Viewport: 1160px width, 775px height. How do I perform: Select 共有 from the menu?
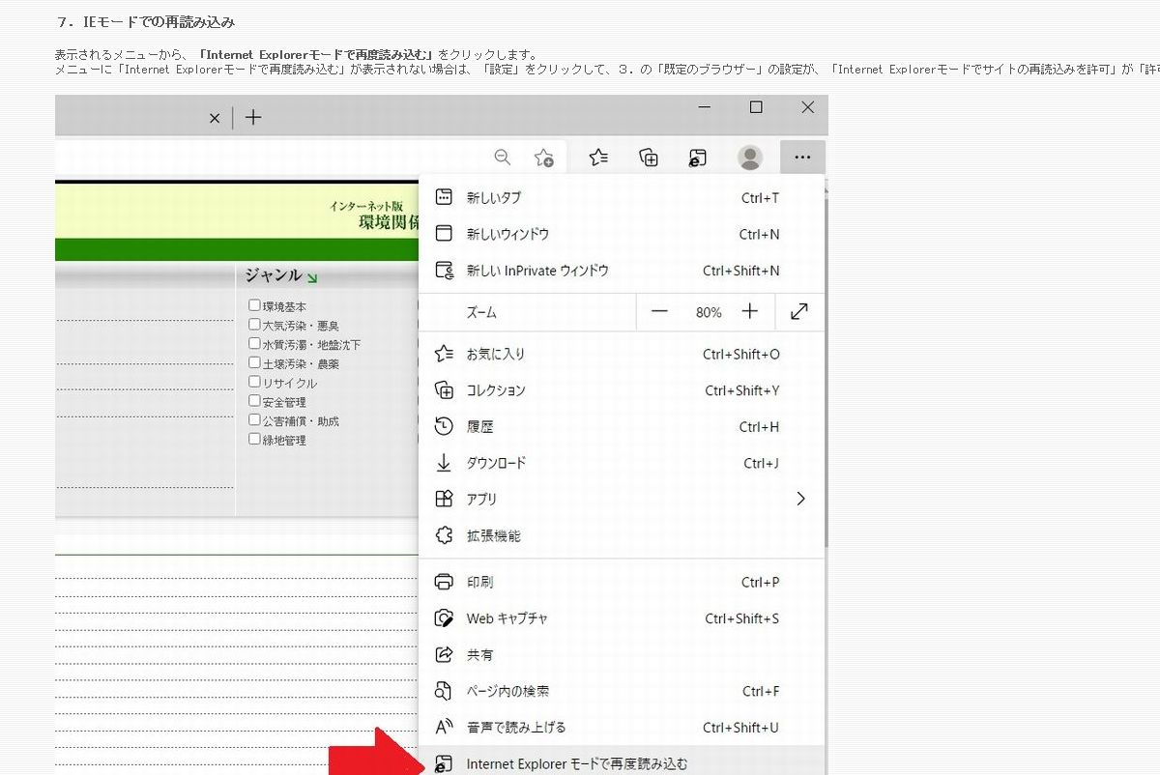pos(622,654)
